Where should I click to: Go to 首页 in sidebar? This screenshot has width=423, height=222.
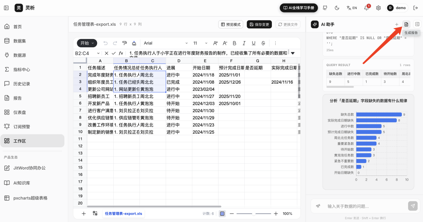33,27
